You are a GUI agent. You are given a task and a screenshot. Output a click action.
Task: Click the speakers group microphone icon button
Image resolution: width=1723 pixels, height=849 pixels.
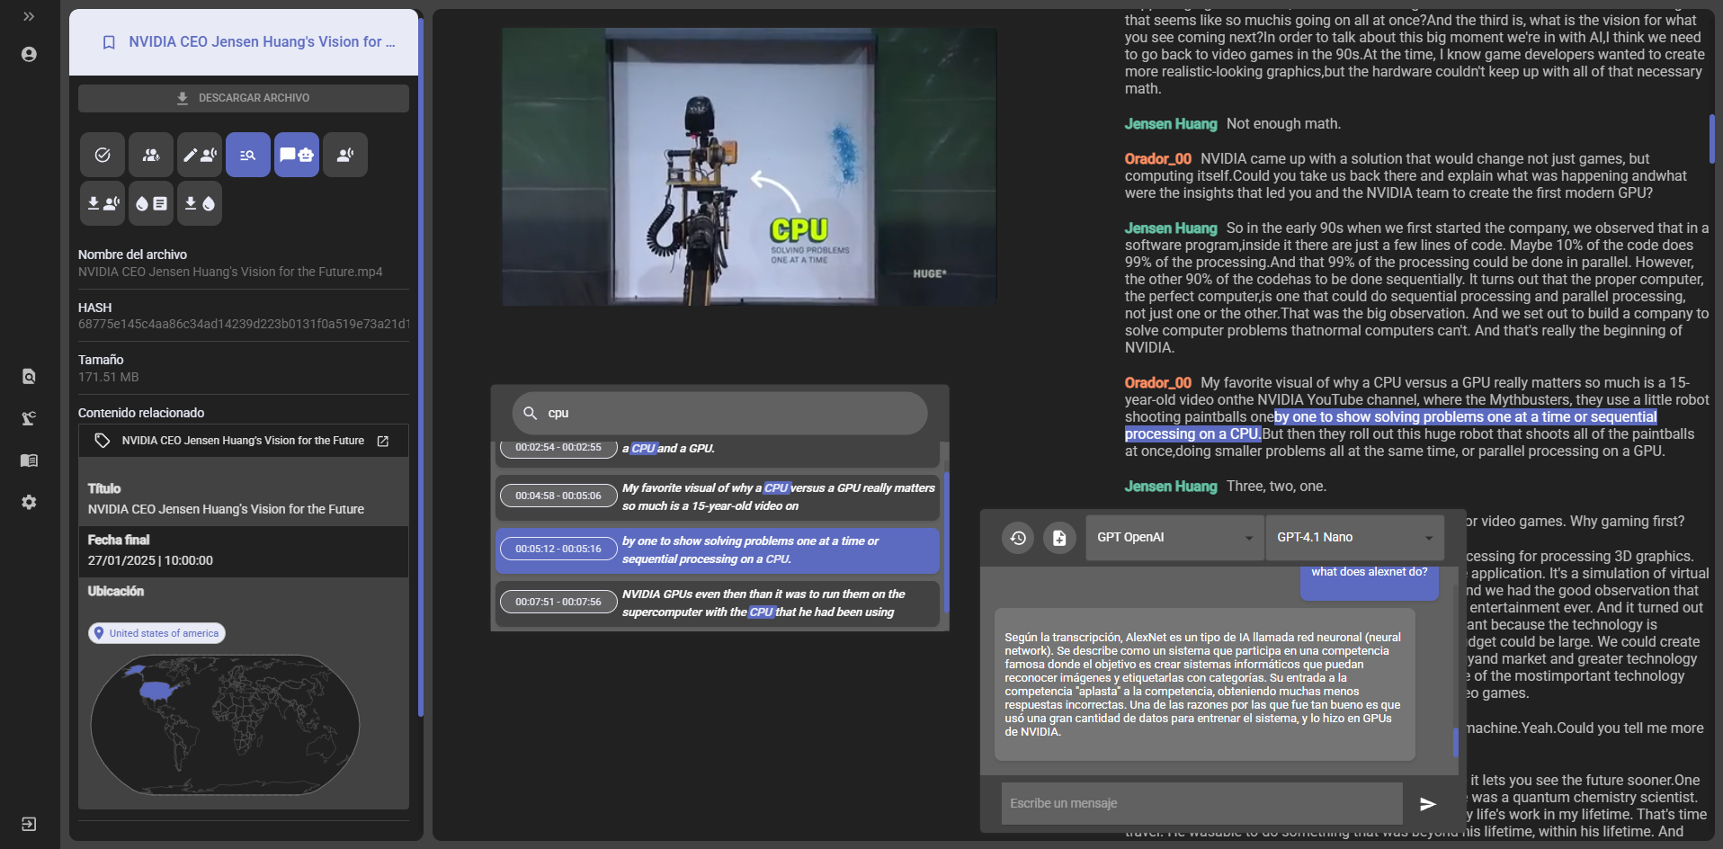click(x=151, y=155)
